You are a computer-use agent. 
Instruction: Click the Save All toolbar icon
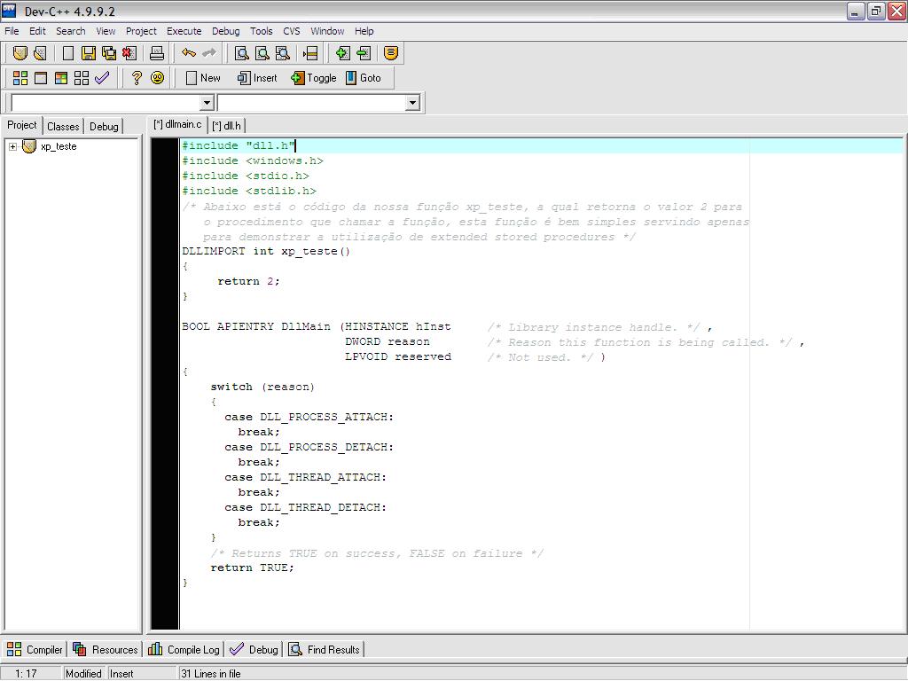point(108,53)
